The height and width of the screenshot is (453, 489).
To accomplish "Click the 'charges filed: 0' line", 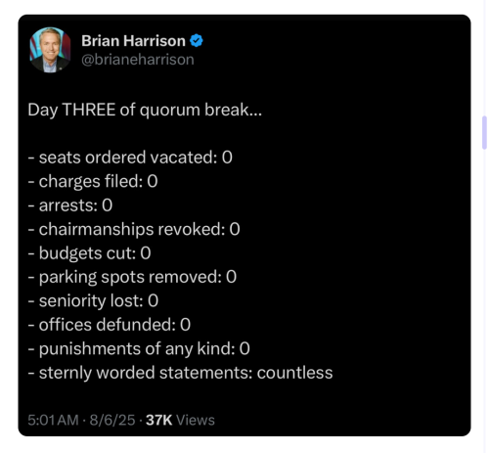I will point(93,181).
